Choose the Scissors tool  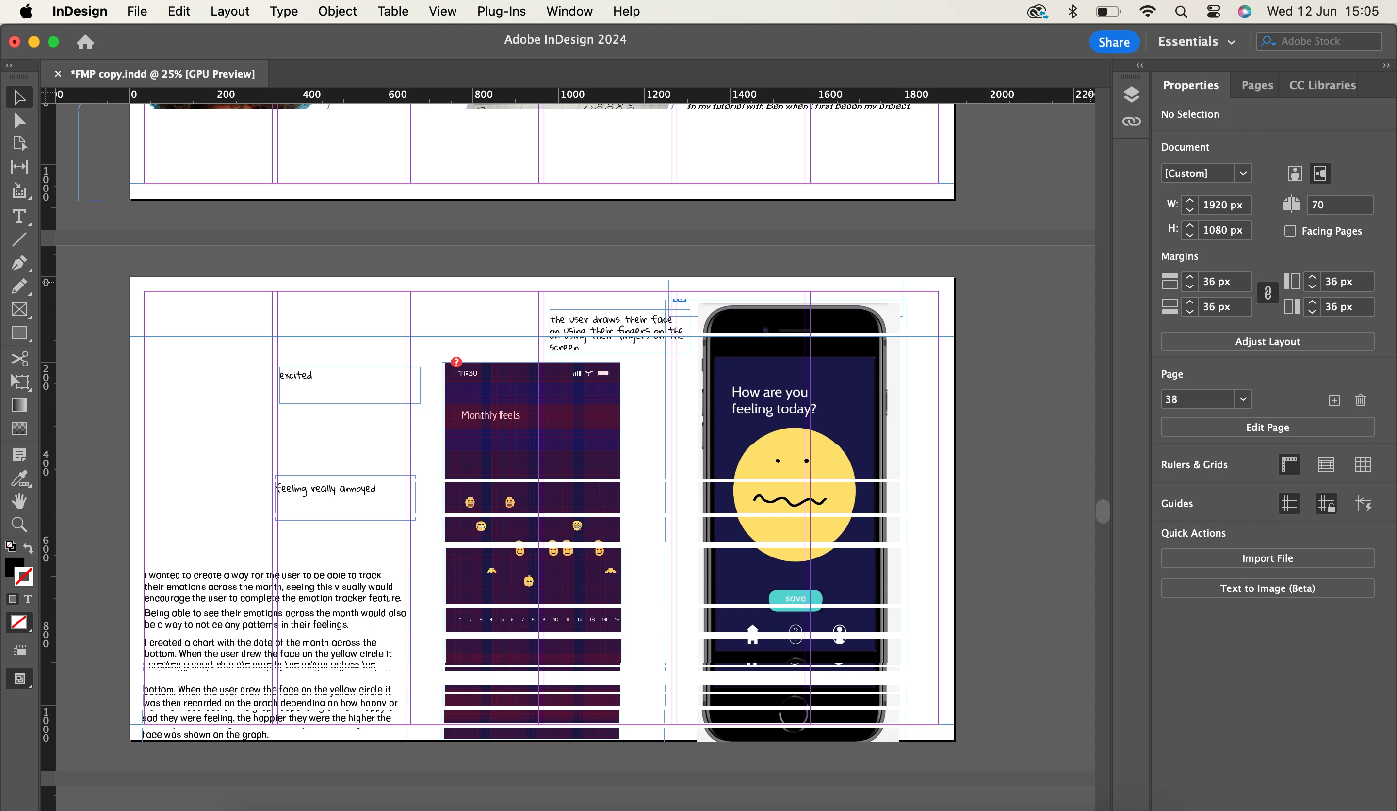click(x=19, y=358)
